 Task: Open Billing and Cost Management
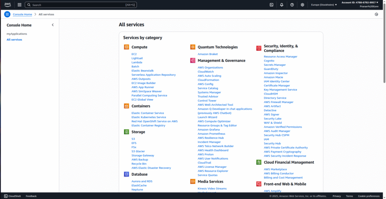[283, 178]
